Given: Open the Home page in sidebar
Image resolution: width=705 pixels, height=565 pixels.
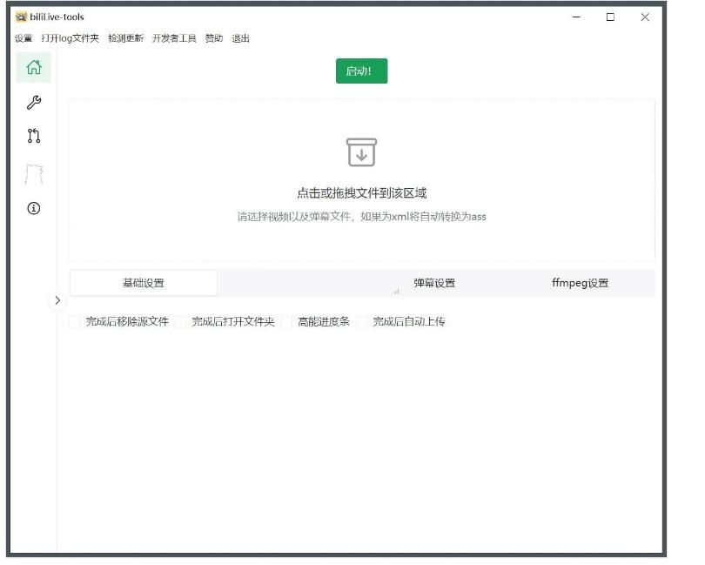Looking at the screenshot, I should [34, 68].
